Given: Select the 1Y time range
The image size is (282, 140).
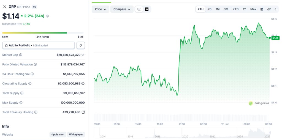Looking at the screenshot, I should (x=245, y=9).
